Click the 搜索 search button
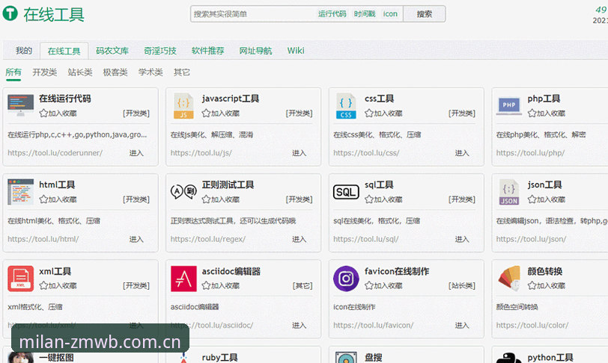This screenshot has height=363, width=608. (425, 14)
